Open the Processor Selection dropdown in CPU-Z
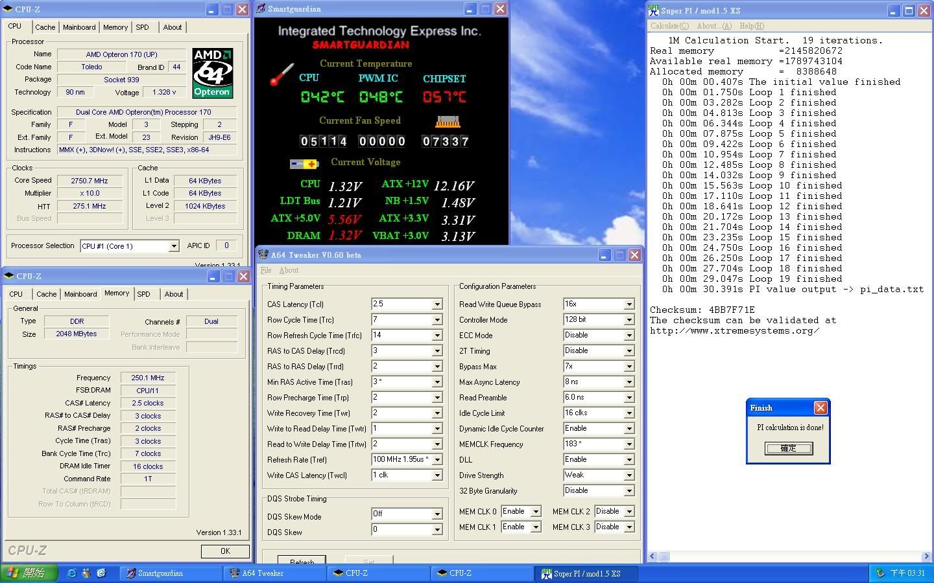The image size is (934, 583). (173, 246)
